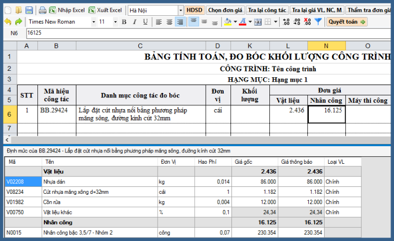Click the Nhân công group row
Viewport: 394px width, 241px height.
pyautogui.click(x=183, y=222)
